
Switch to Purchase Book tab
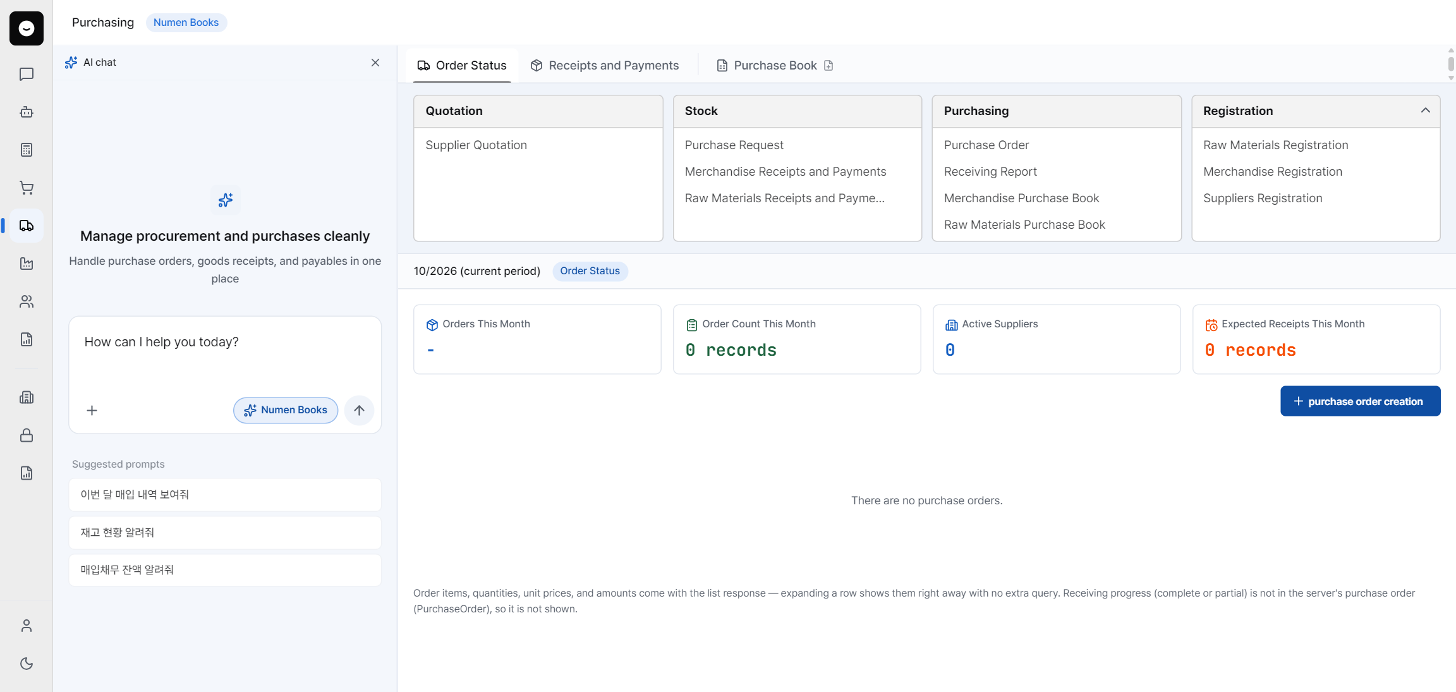pos(767,66)
